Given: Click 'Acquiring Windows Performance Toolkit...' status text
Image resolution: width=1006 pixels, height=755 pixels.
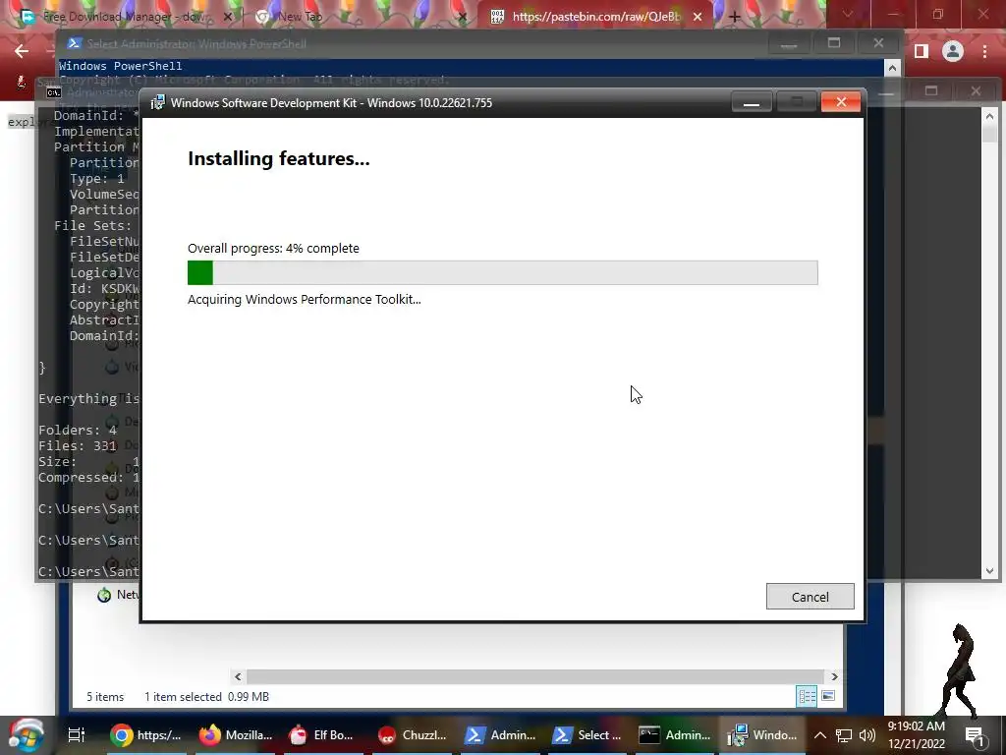Looking at the screenshot, I should click(x=305, y=299).
